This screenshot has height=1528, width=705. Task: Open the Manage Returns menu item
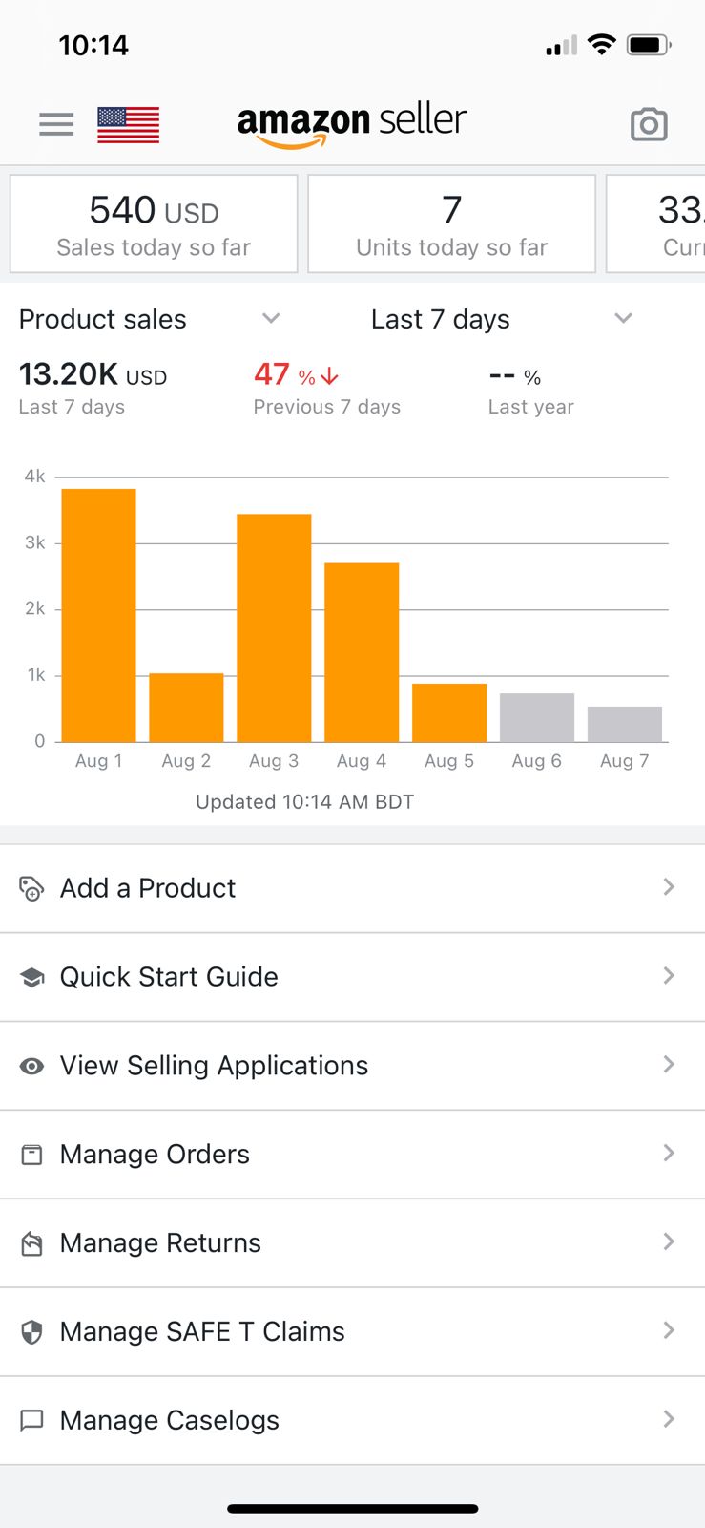coord(160,1242)
